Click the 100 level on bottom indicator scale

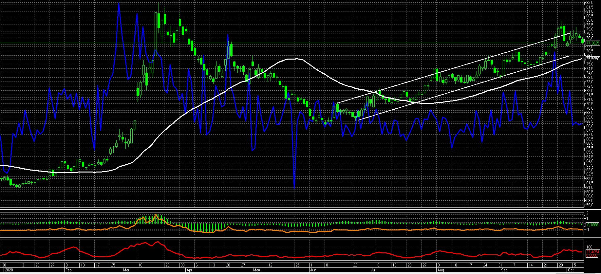[x=589, y=247]
